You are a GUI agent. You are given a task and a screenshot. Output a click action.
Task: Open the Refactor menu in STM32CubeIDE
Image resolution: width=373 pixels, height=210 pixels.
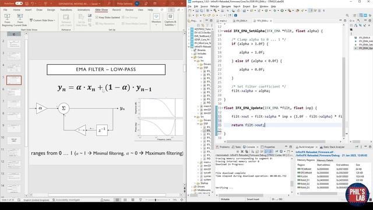[214, 6]
